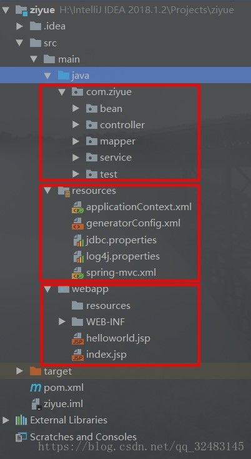Click the jdbc.properties file icon

[77, 240]
